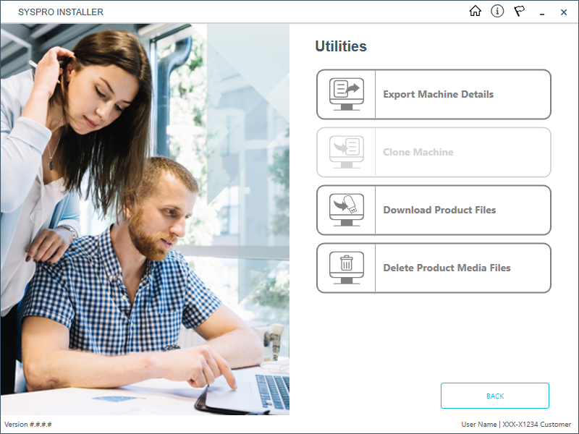Go to the installer home screen icon
Screen dimensions: 579x434
click(476, 12)
